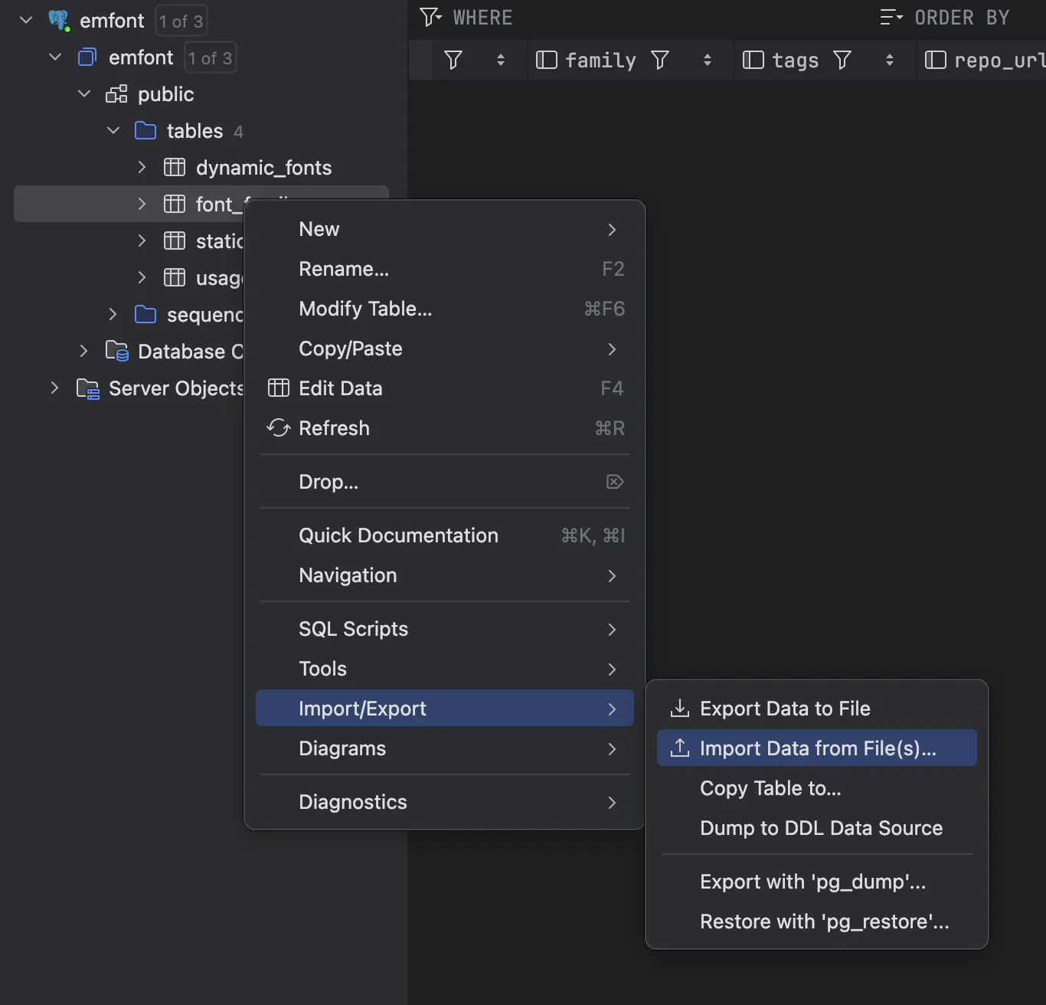Click the Export Data to File download icon
Screen dimensions: 1046x1005
(x=680, y=708)
